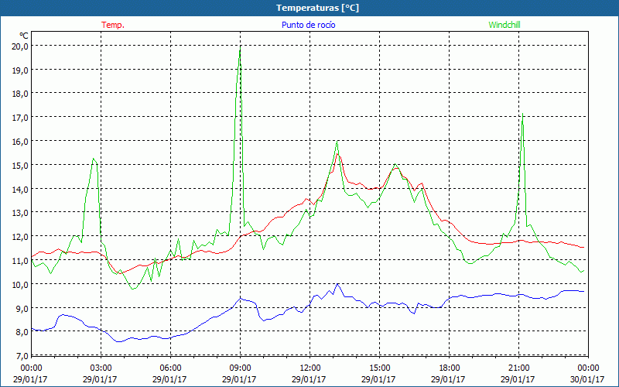Click the 11,0 y-axis value

[21, 260]
